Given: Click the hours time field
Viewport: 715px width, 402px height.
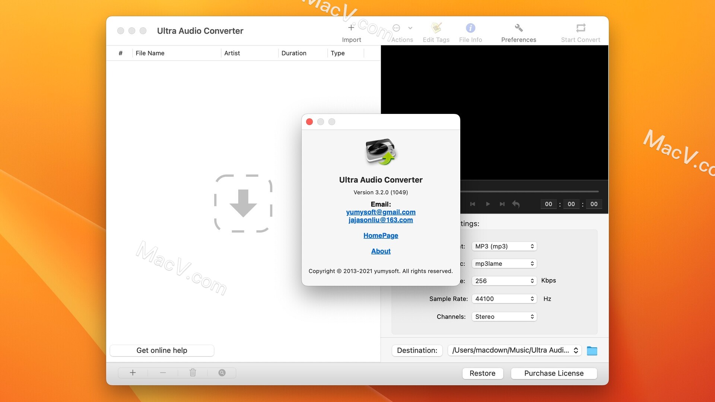Looking at the screenshot, I should (549, 204).
